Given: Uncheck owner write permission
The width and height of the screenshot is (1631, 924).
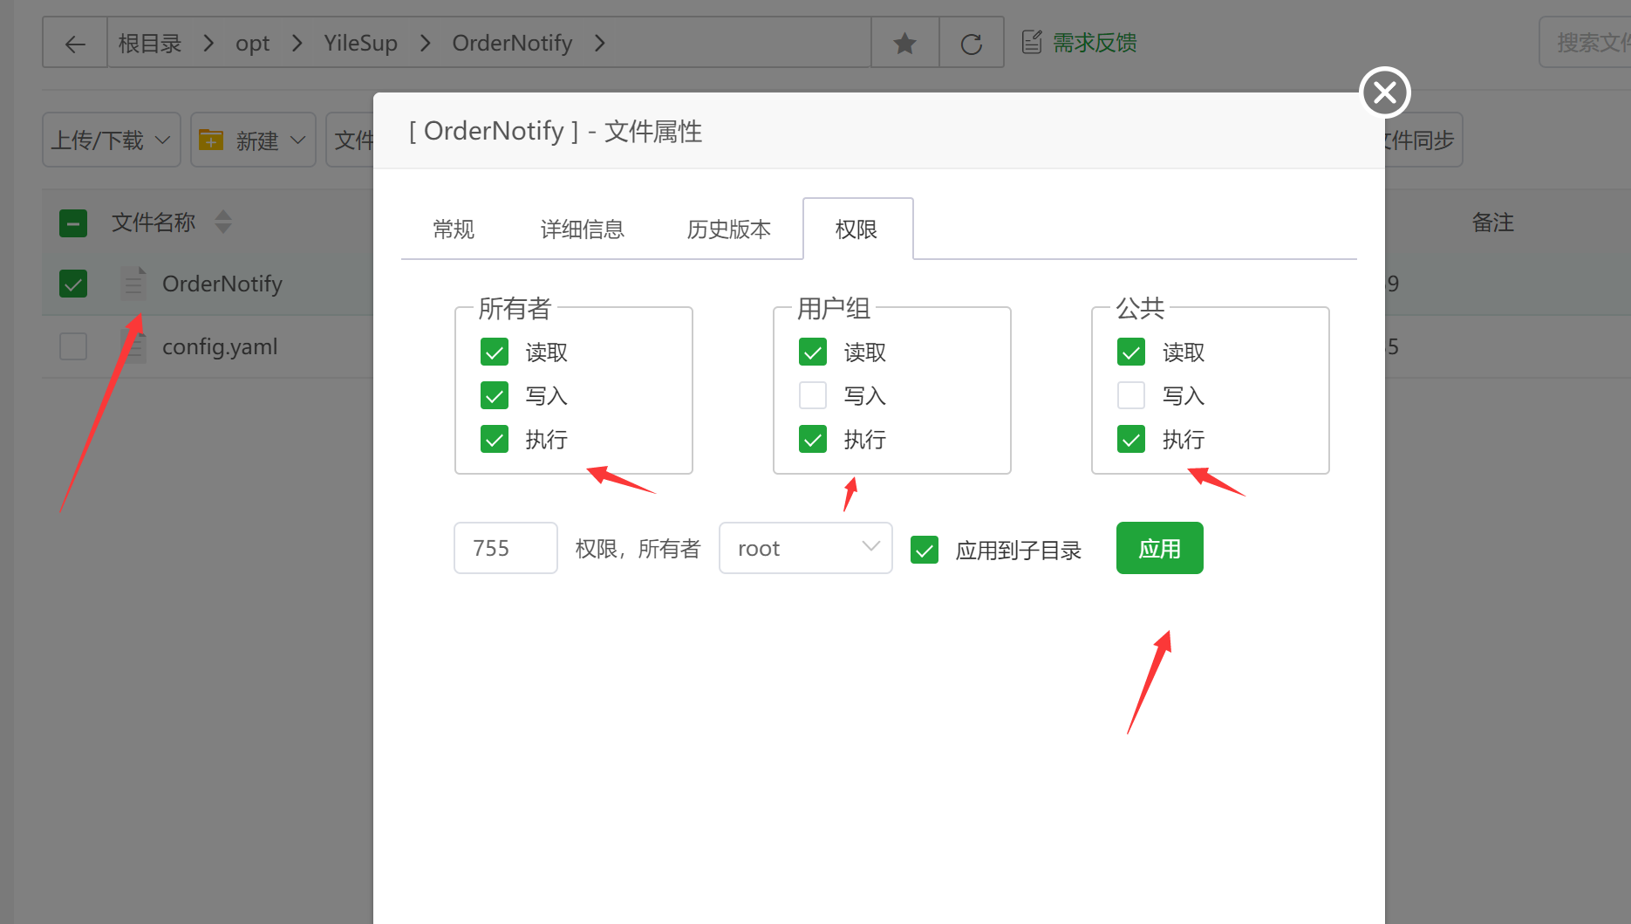Looking at the screenshot, I should (x=495, y=396).
